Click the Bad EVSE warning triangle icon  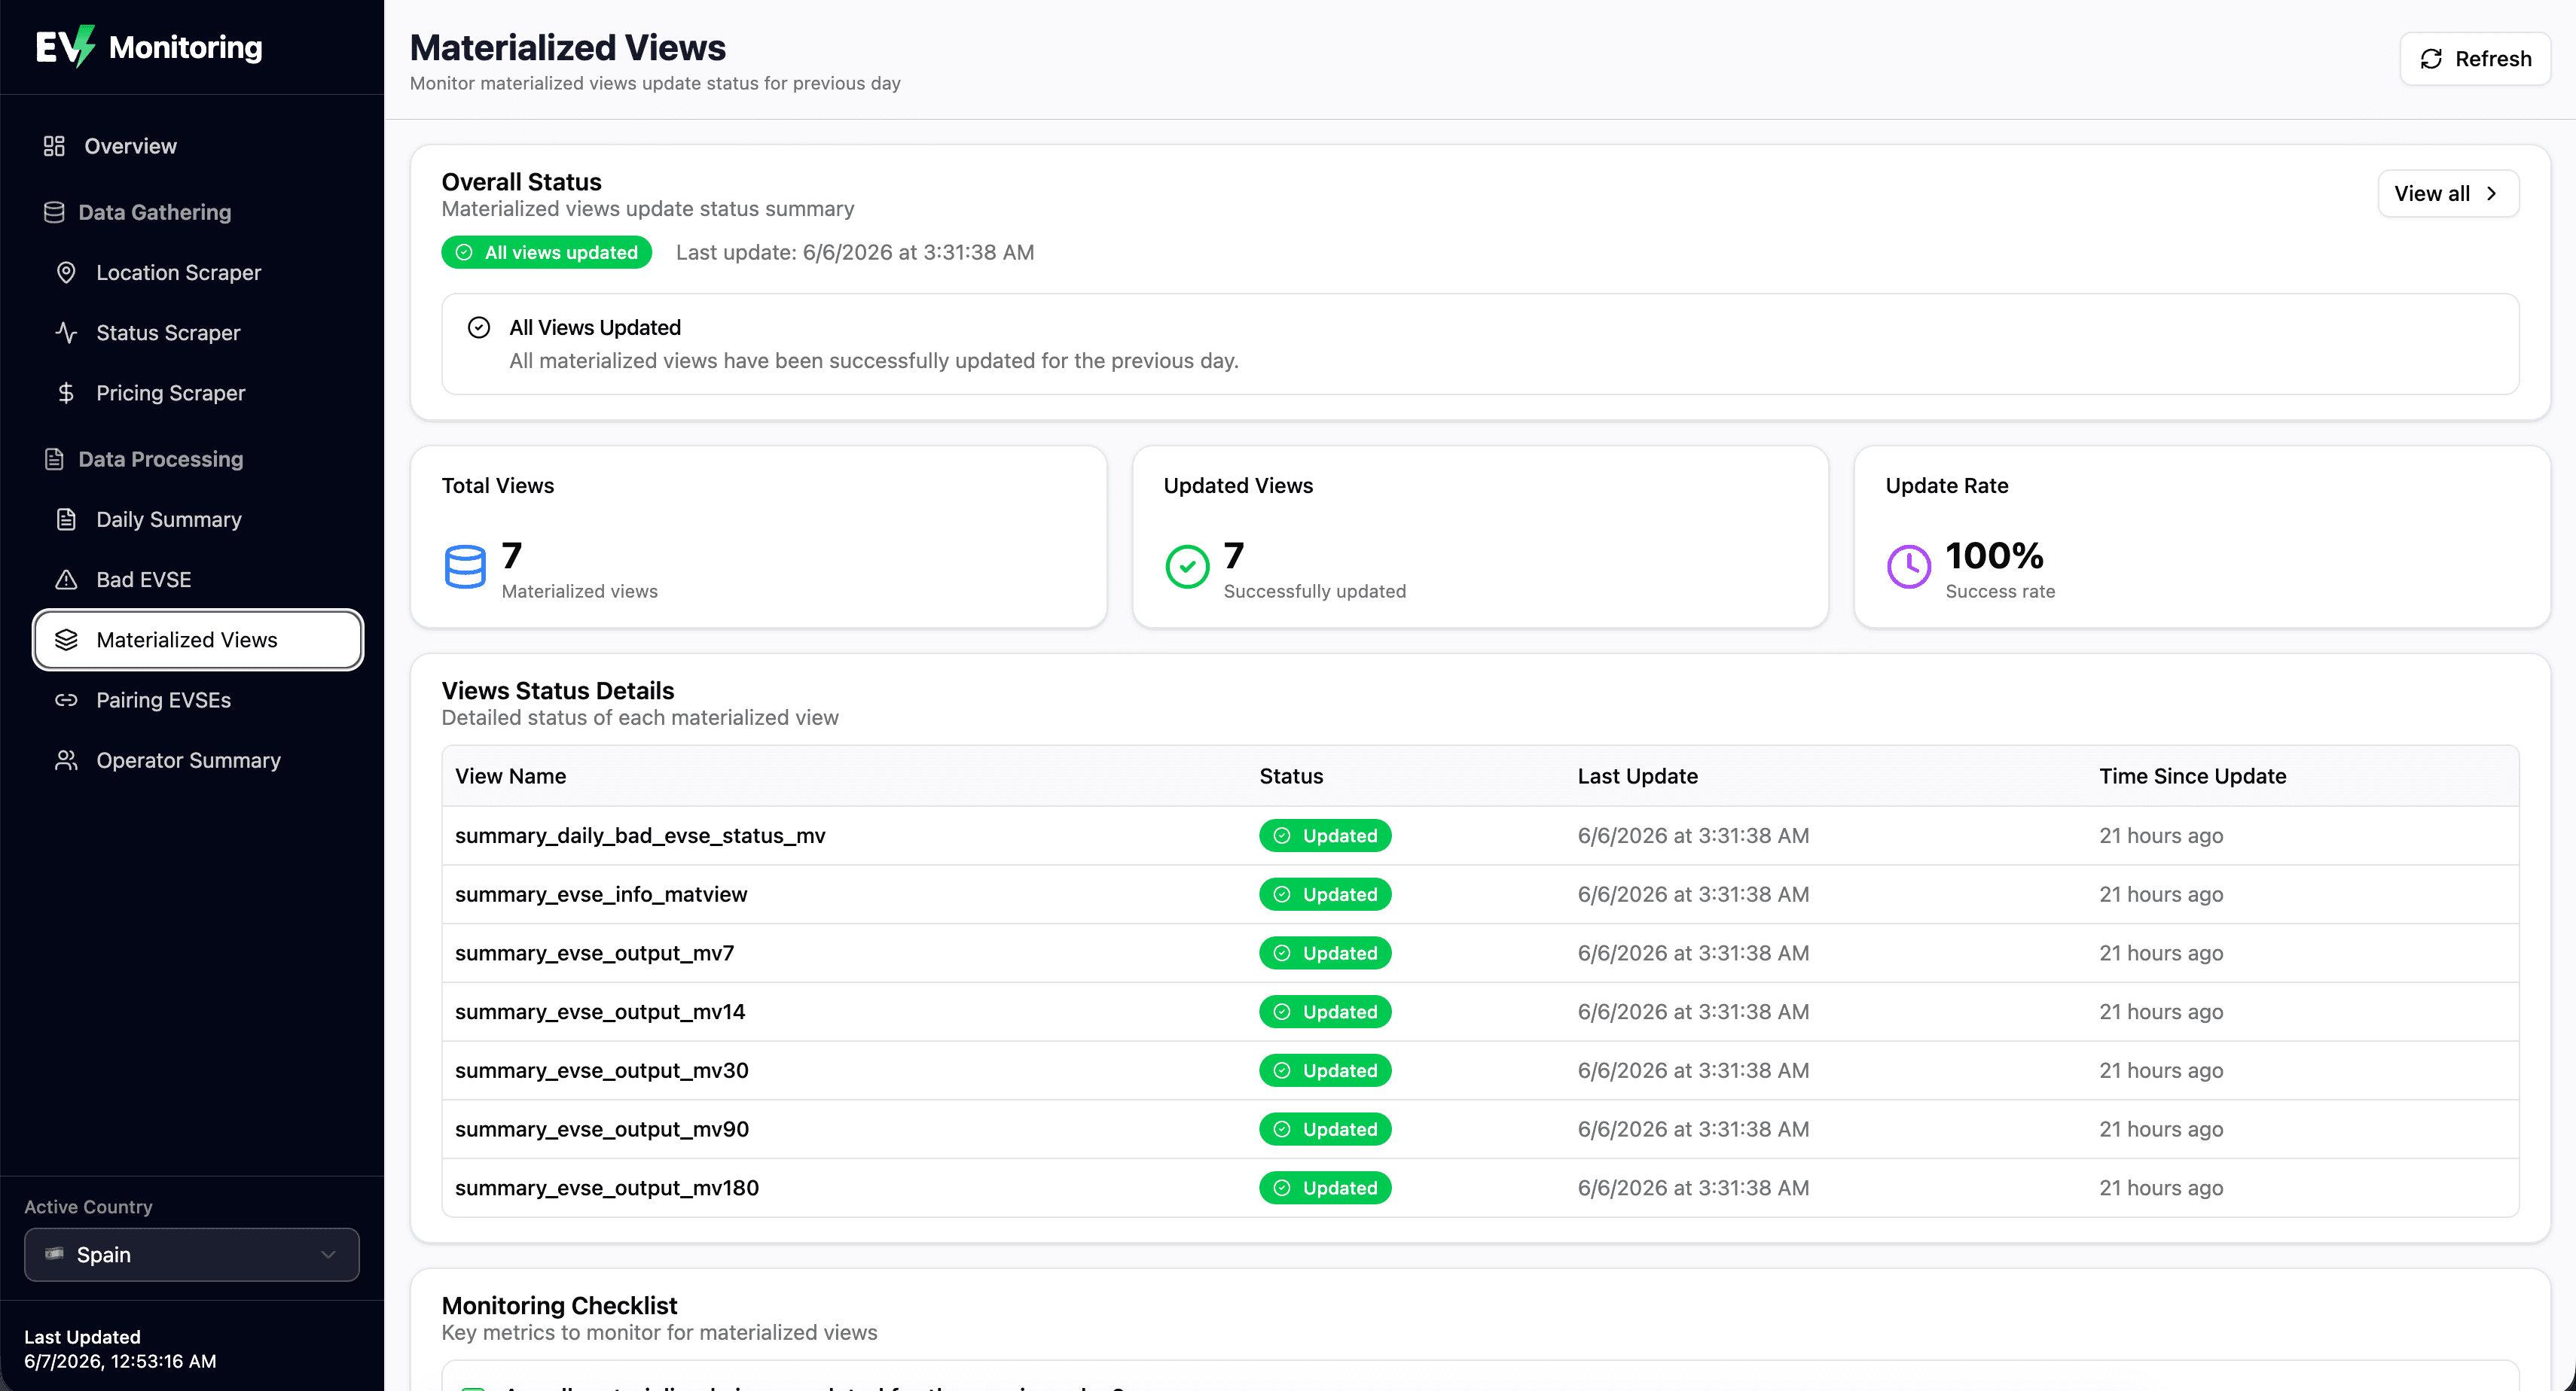coord(66,580)
